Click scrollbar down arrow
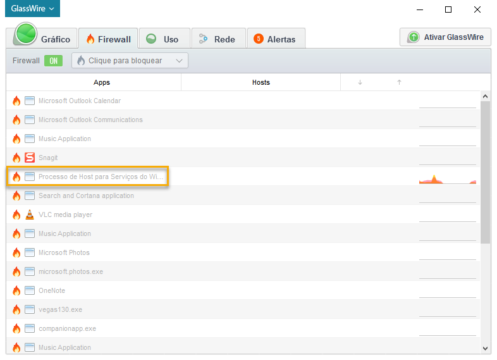 (485, 348)
